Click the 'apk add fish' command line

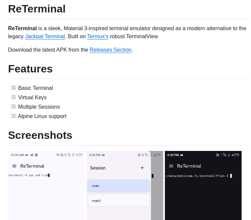click(29, 175)
